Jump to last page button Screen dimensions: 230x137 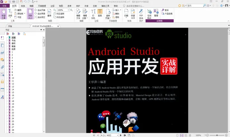(x=125, y=135)
